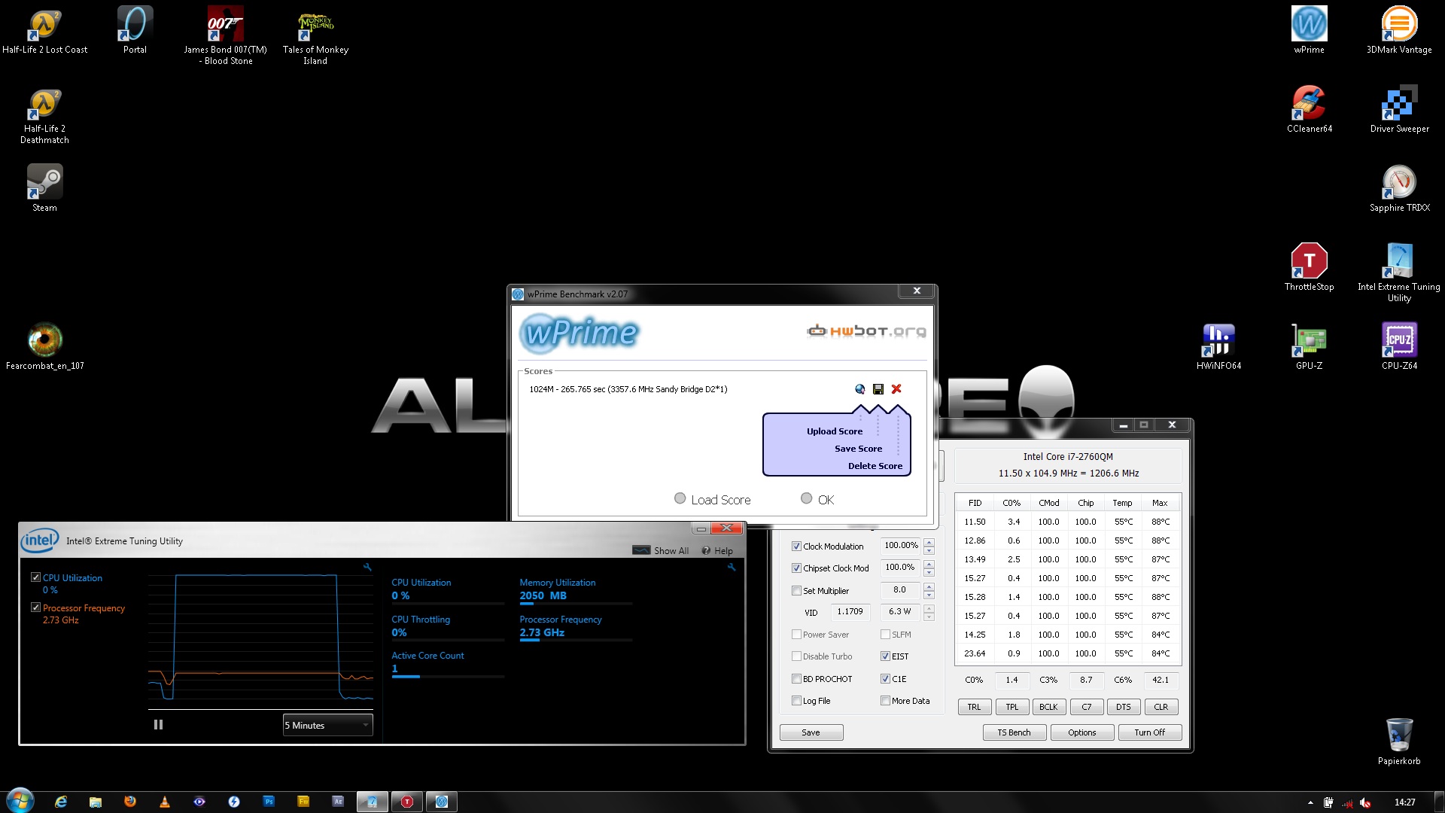
Task: Toggle the EIST checkbox
Action: (885, 656)
